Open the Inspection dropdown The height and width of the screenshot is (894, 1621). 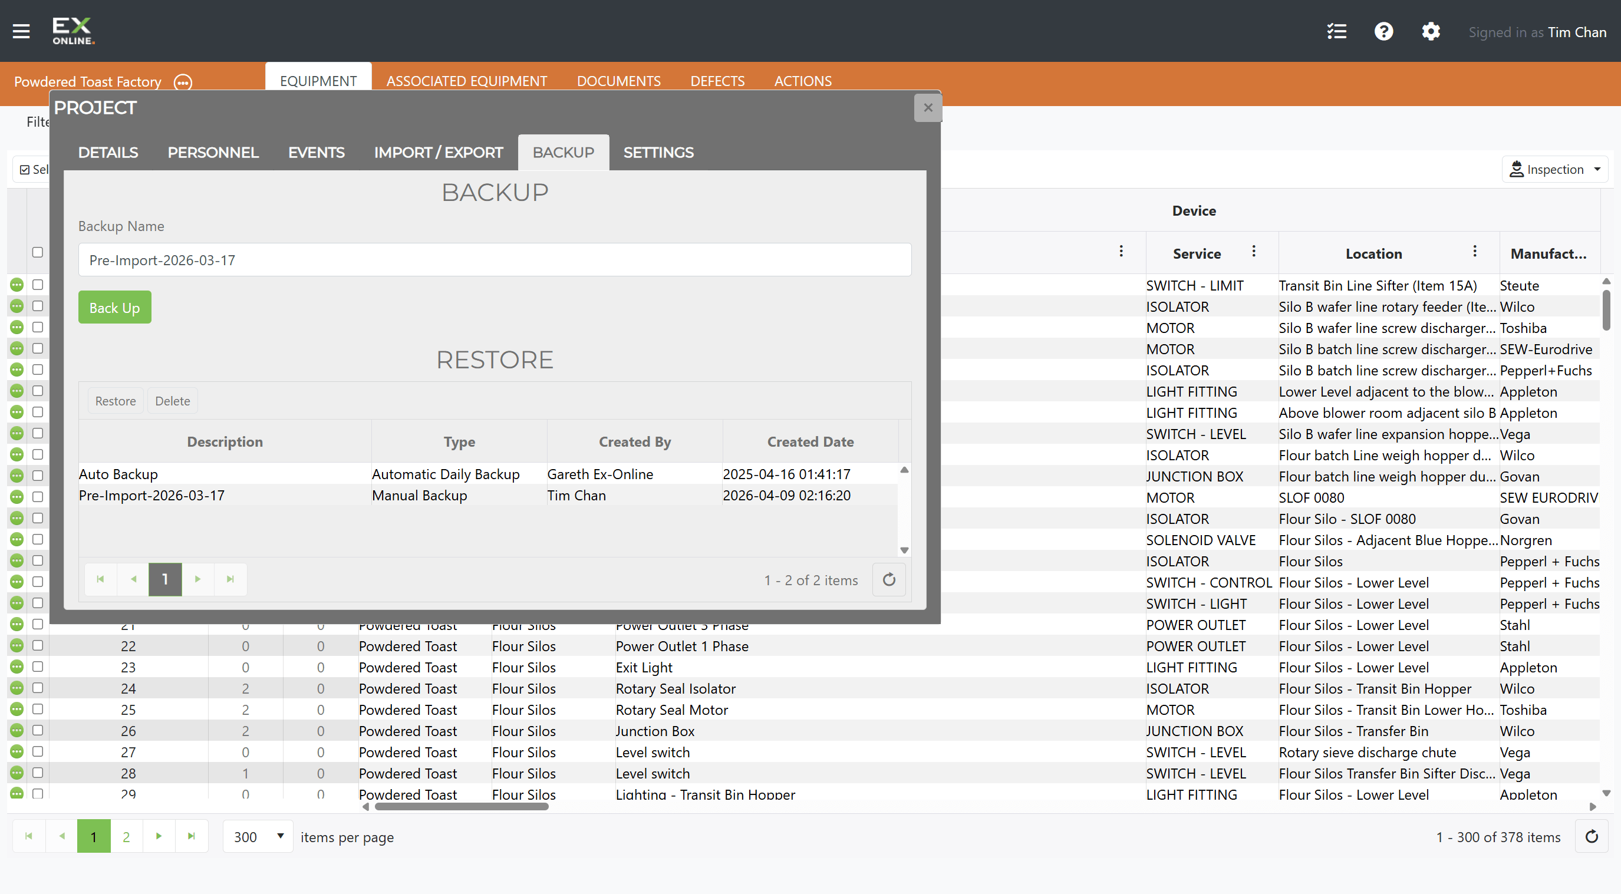tap(1554, 169)
